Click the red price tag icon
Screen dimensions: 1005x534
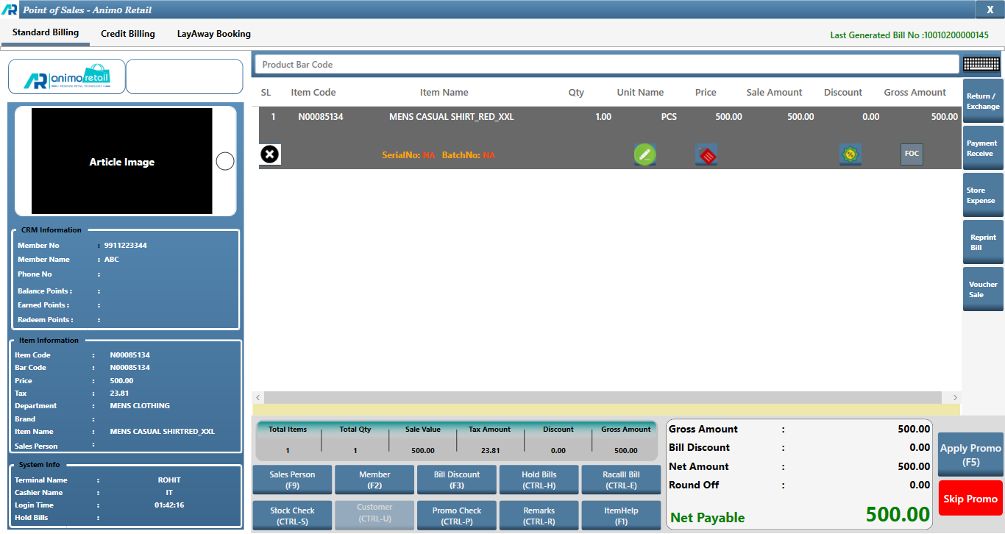[x=706, y=154]
